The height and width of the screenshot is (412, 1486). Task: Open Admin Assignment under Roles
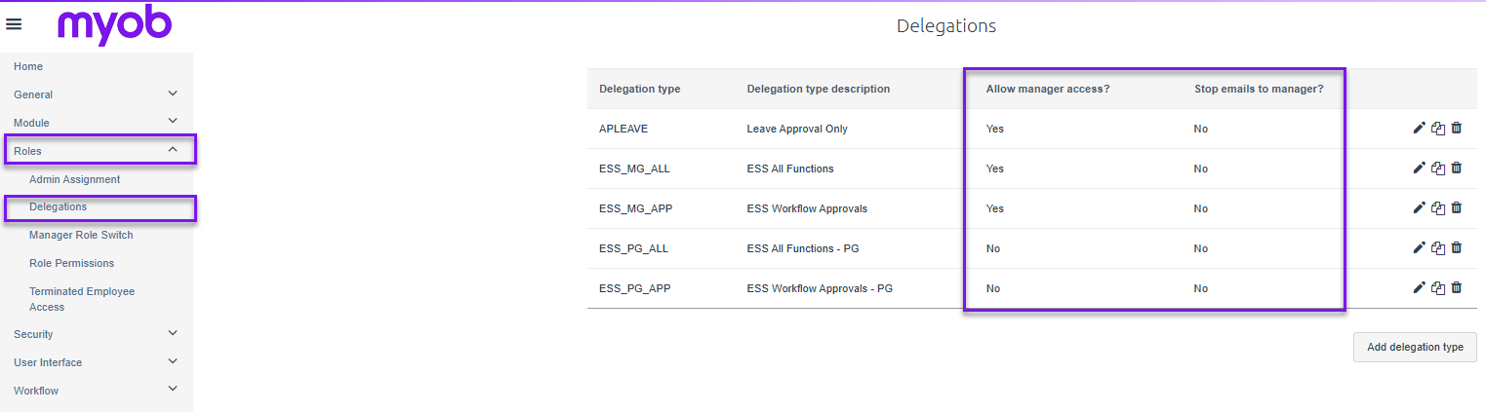(74, 179)
